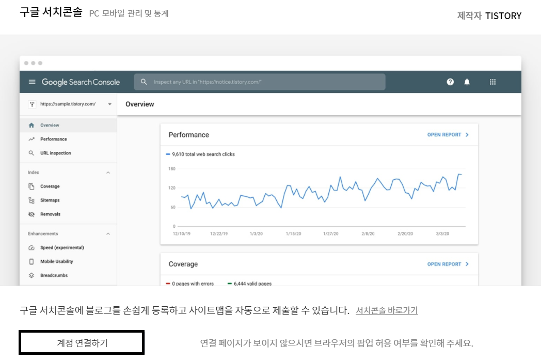The width and height of the screenshot is (541, 360).
Task: Open the help question mark icon
Action: point(450,82)
